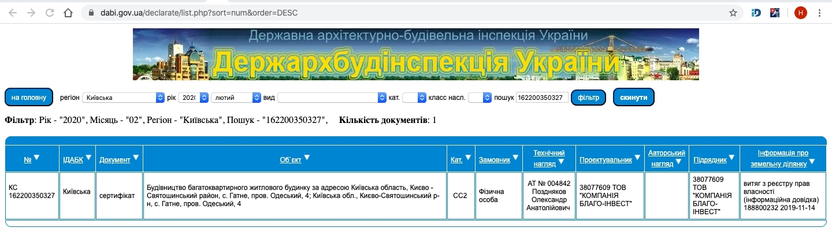The image size is (832, 235).
Task: Select object description cell 'Будівництво багатоквартирного житлового будинку'
Action: click(295, 196)
